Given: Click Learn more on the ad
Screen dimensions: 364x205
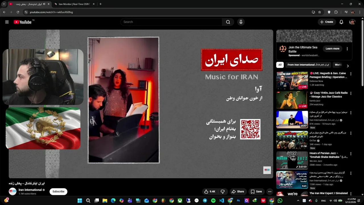Looking at the screenshot, I should click(332, 49).
